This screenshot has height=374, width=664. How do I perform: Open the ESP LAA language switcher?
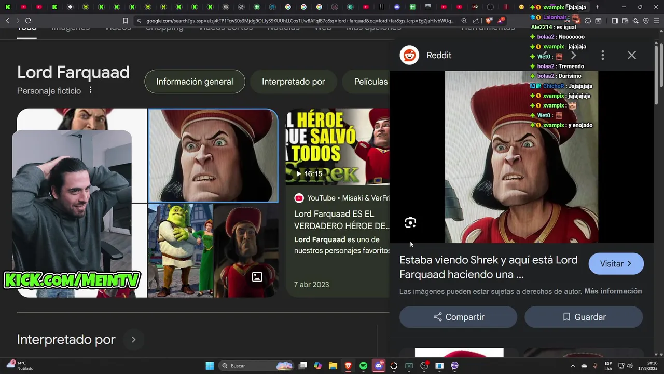pos(608,366)
